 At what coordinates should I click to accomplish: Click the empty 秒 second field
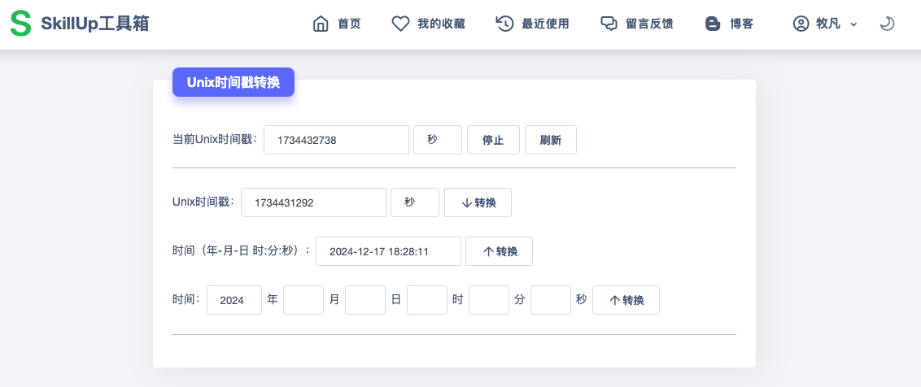[x=551, y=300]
